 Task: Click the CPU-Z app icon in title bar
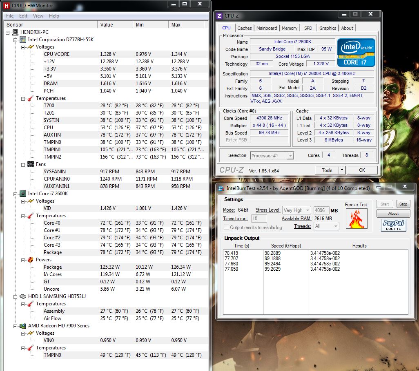[219, 16]
